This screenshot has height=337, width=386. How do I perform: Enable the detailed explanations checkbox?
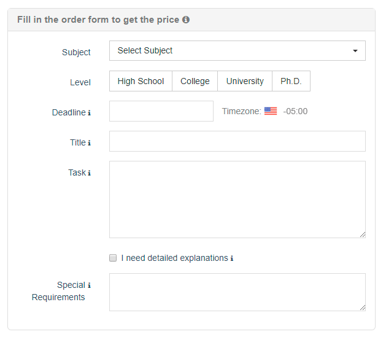pos(113,258)
